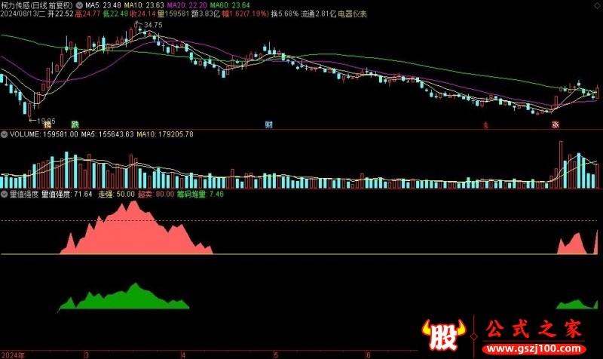This screenshot has height=359, width=603.
Task: Click the float shares 流通2.81亿
Action: pos(318,14)
